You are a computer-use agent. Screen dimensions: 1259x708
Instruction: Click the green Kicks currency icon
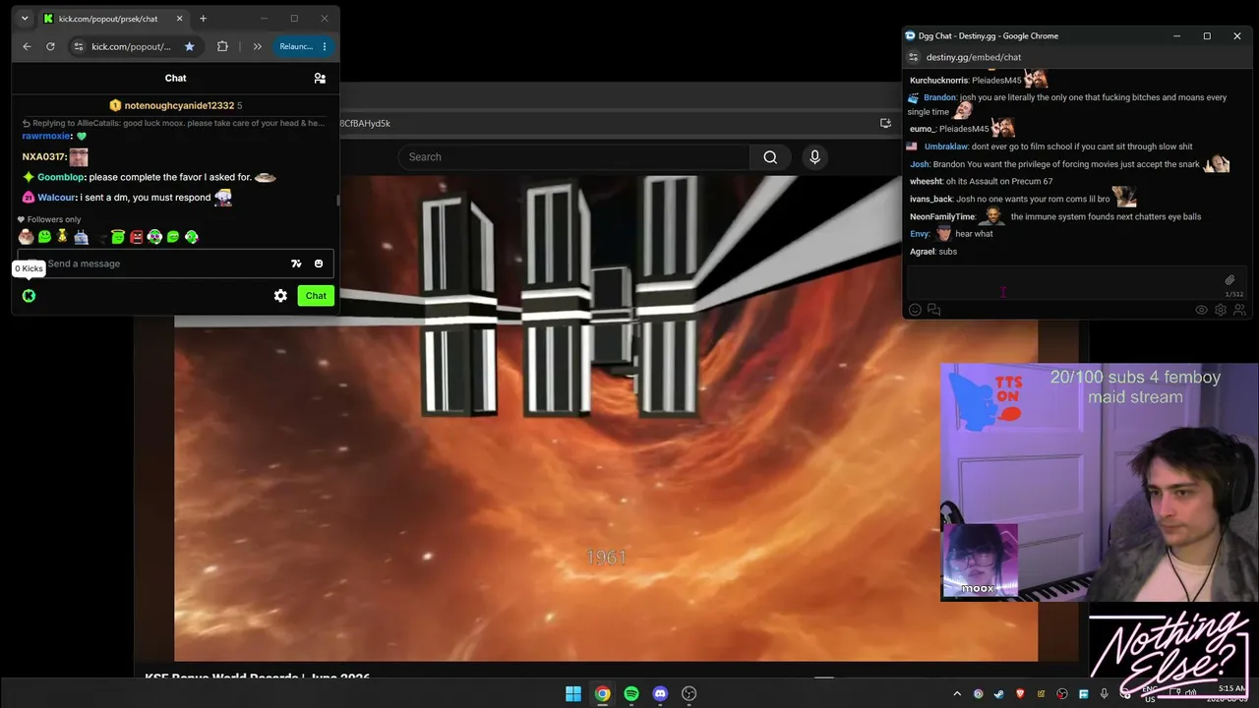coord(29,295)
